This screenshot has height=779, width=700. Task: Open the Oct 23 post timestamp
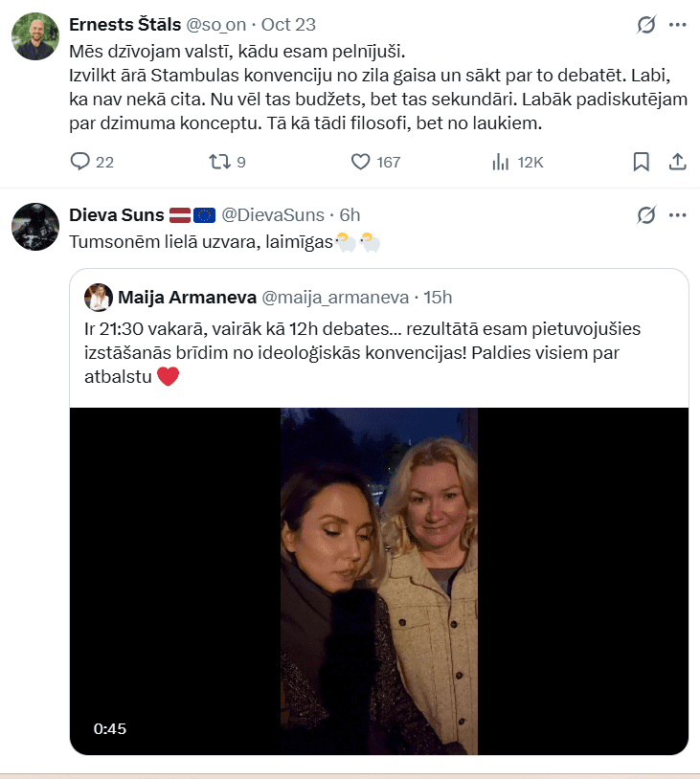288,24
